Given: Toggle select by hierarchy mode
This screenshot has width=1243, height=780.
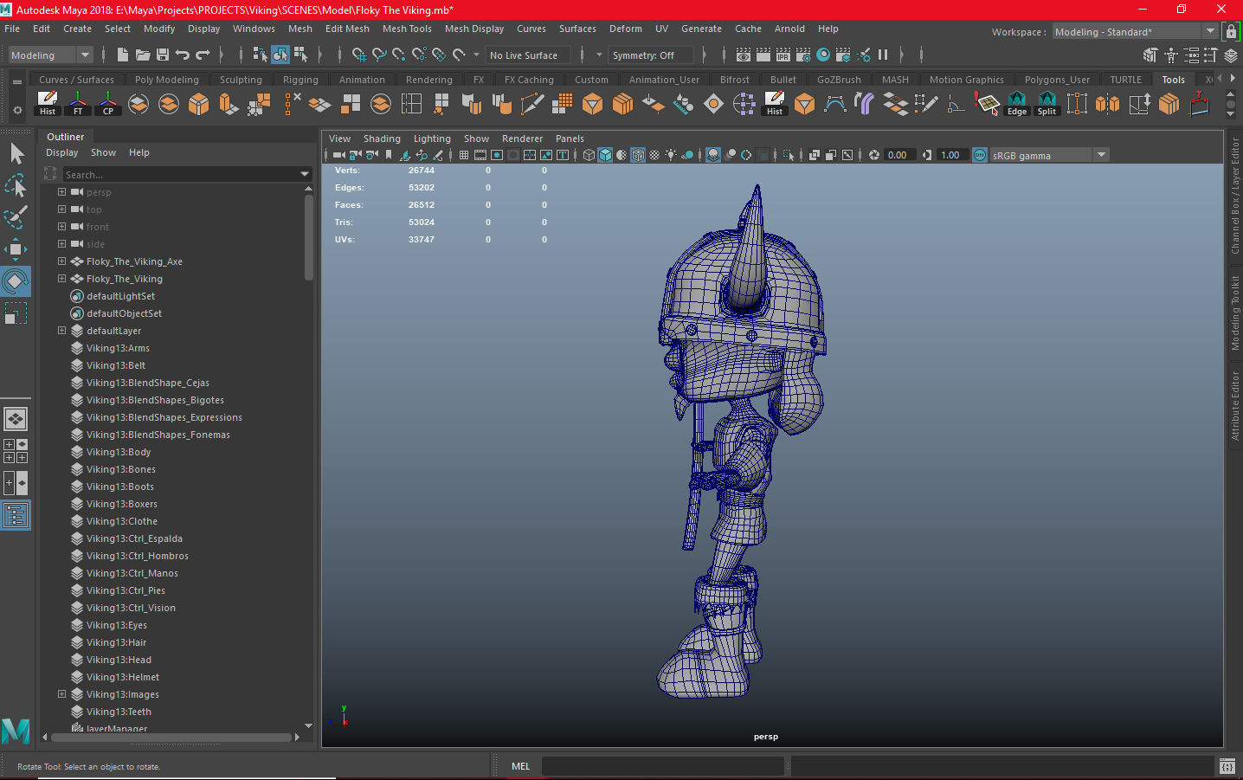Looking at the screenshot, I should 260,55.
